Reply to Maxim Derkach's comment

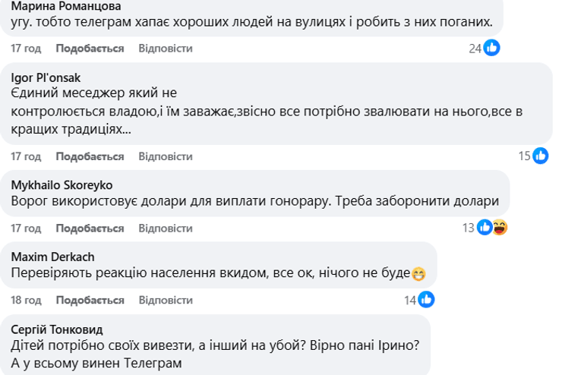pyautogui.click(x=165, y=300)
